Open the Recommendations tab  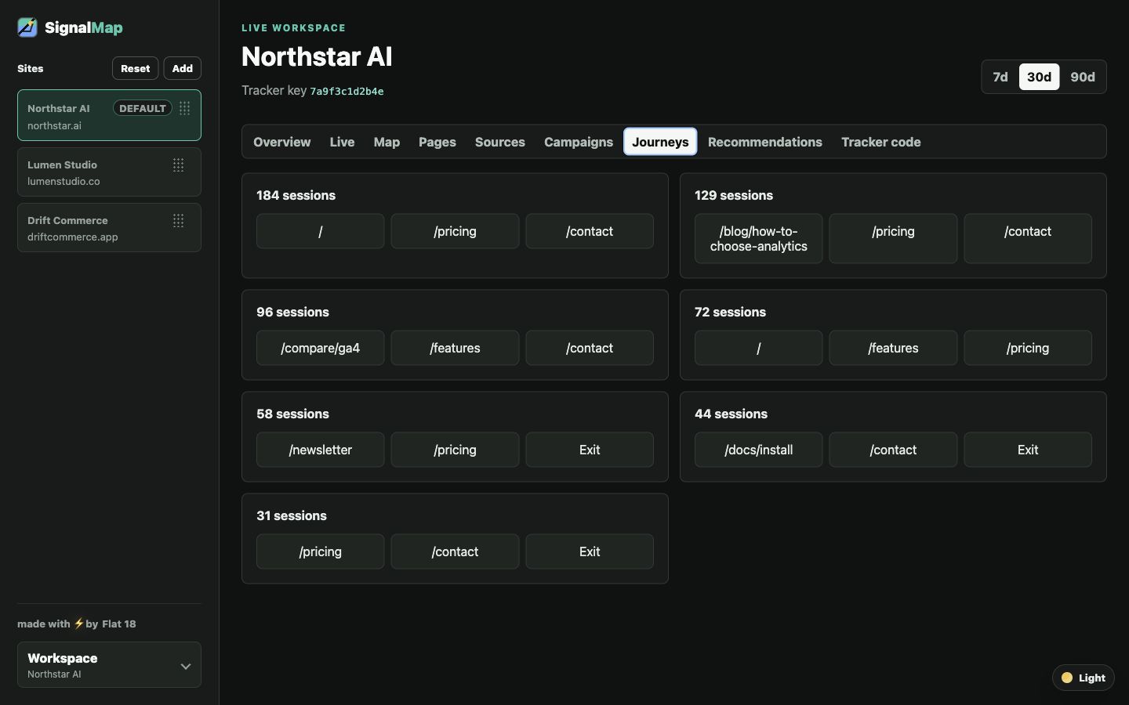click(765, 142)
